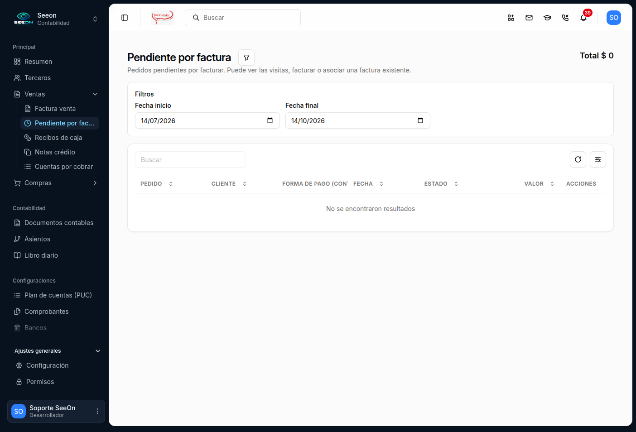Toggle the sidebar panel icon
636x432 pixels.
click(125, 18)
